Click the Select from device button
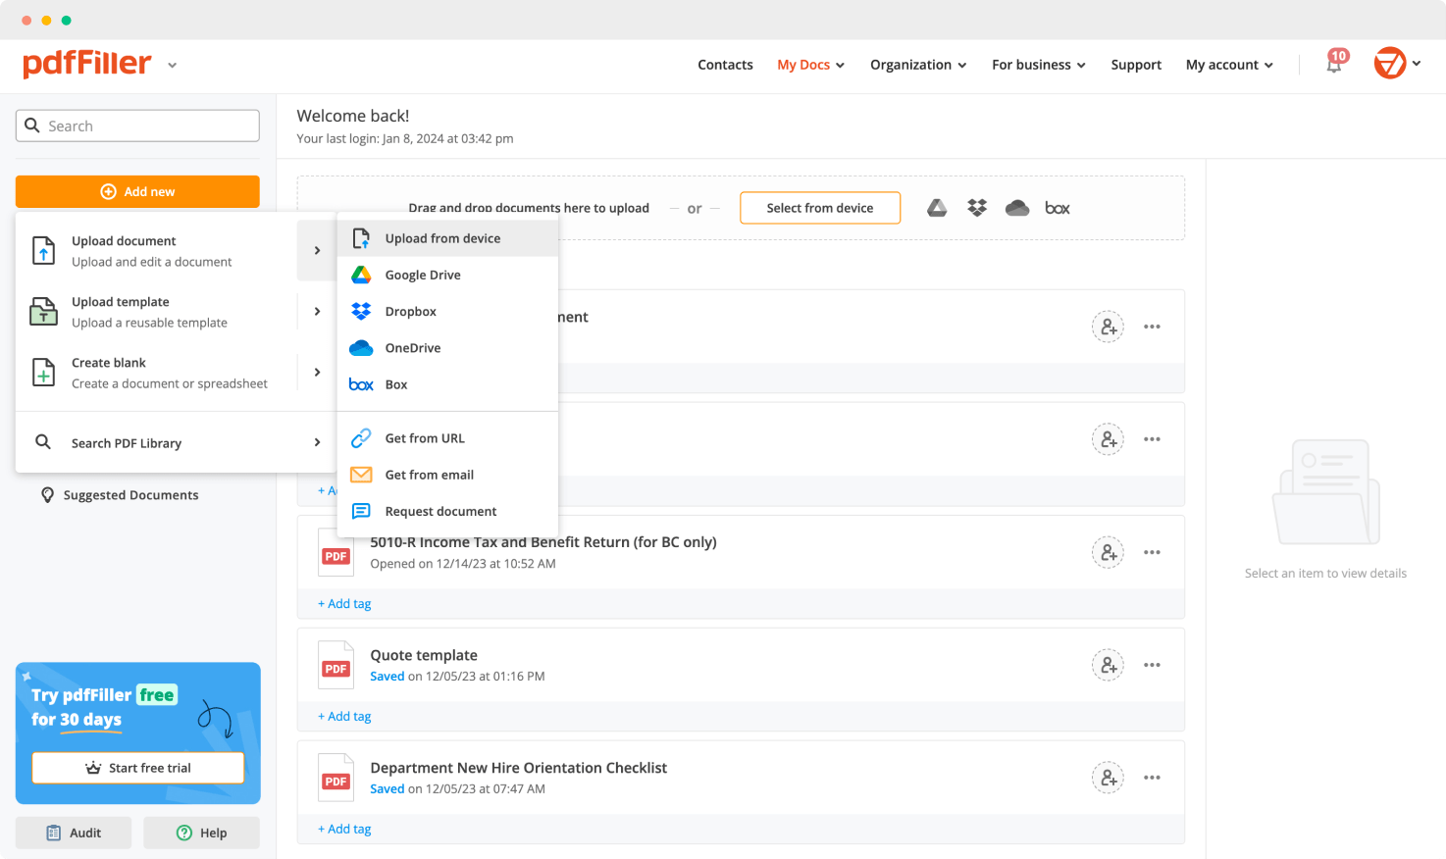Image resolution: width=1446 pixels, height=859 pixels. pos(820,208)
